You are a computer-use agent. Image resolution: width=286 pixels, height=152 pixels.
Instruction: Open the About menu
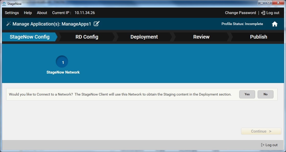click(x=42, y=13)
